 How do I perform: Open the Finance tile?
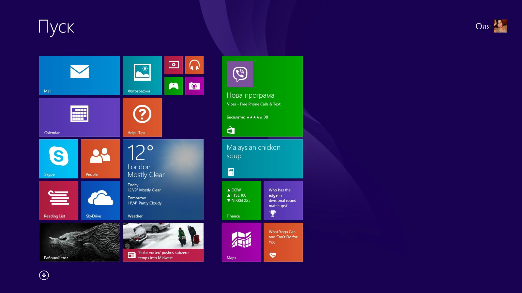pos(241,201)
